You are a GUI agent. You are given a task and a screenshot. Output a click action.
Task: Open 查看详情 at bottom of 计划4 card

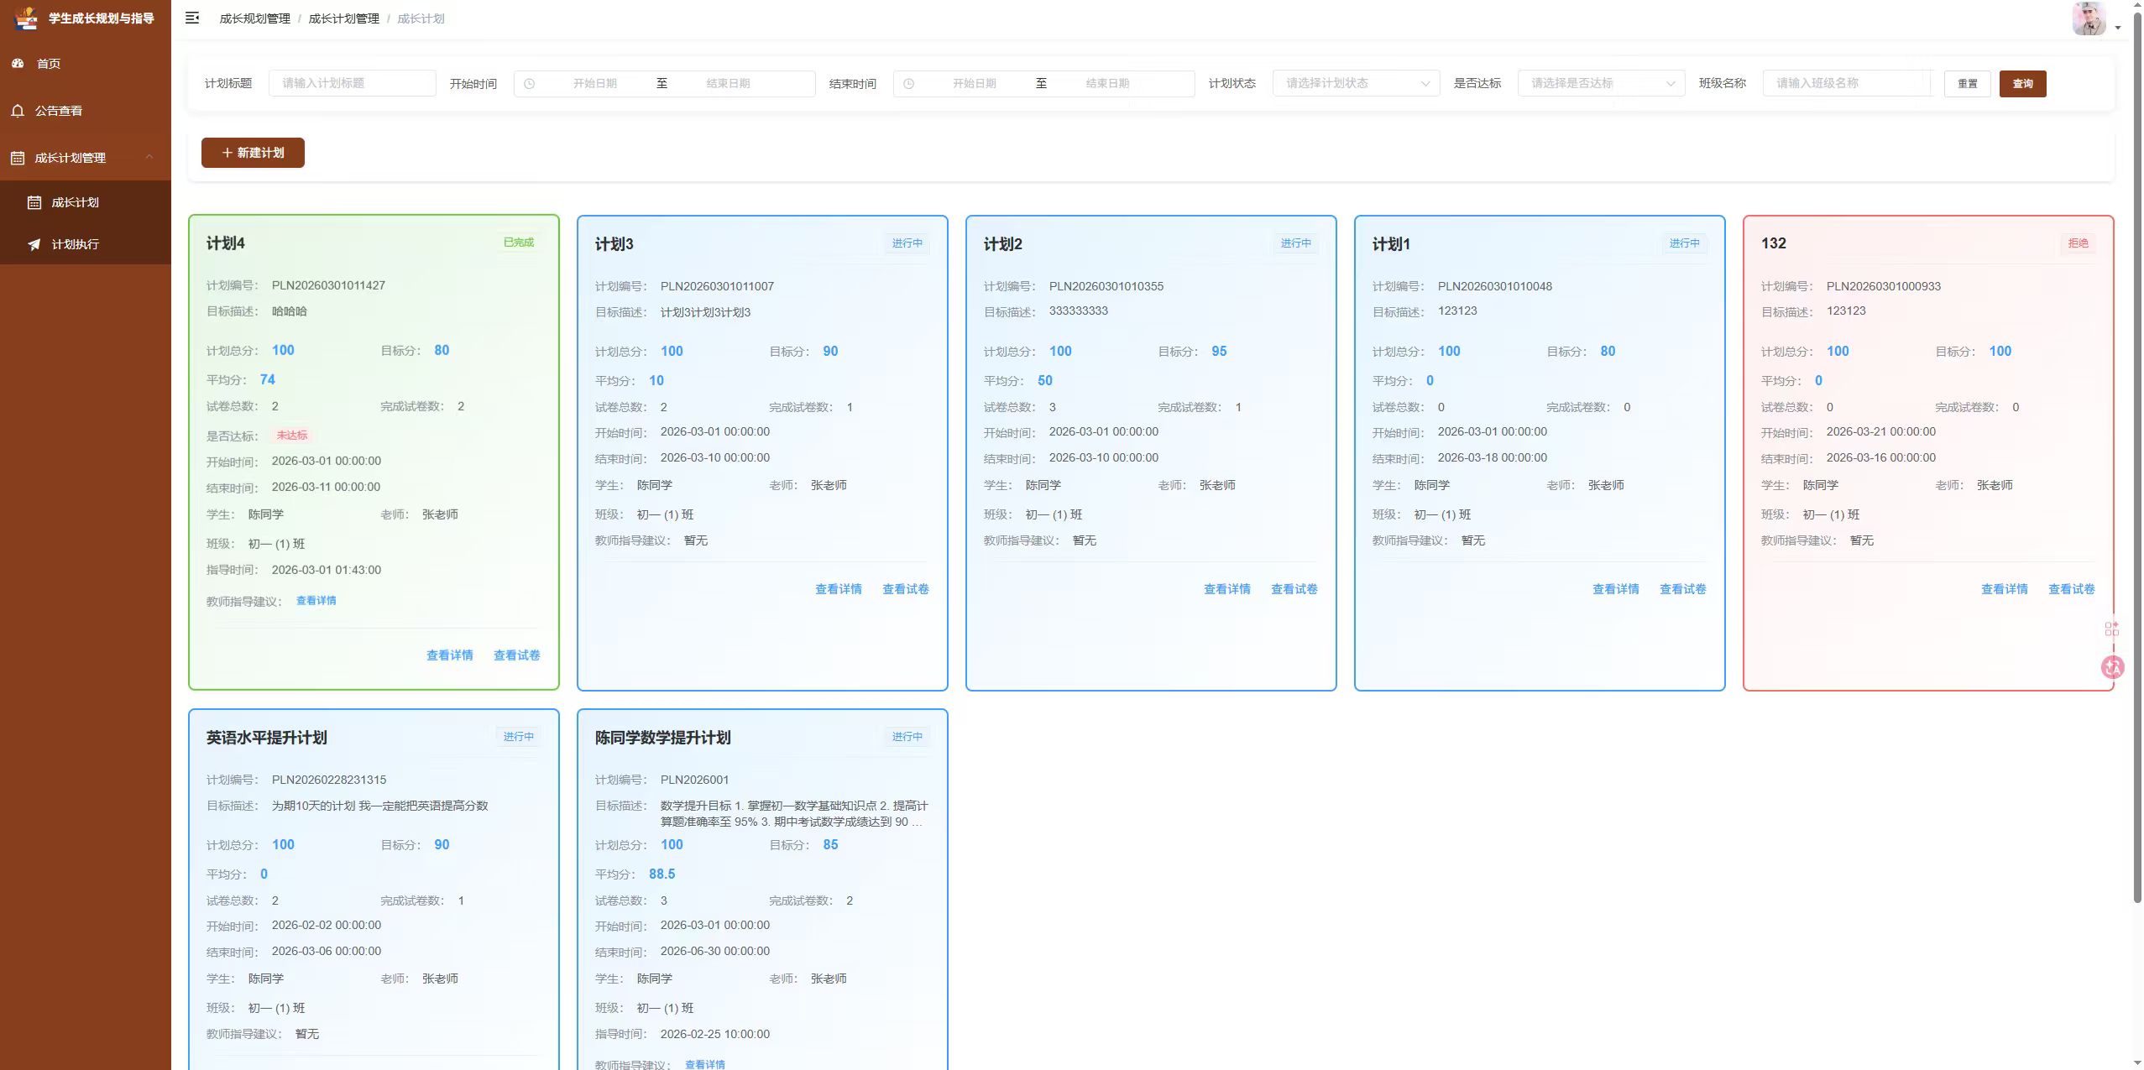tap(449, 655)
